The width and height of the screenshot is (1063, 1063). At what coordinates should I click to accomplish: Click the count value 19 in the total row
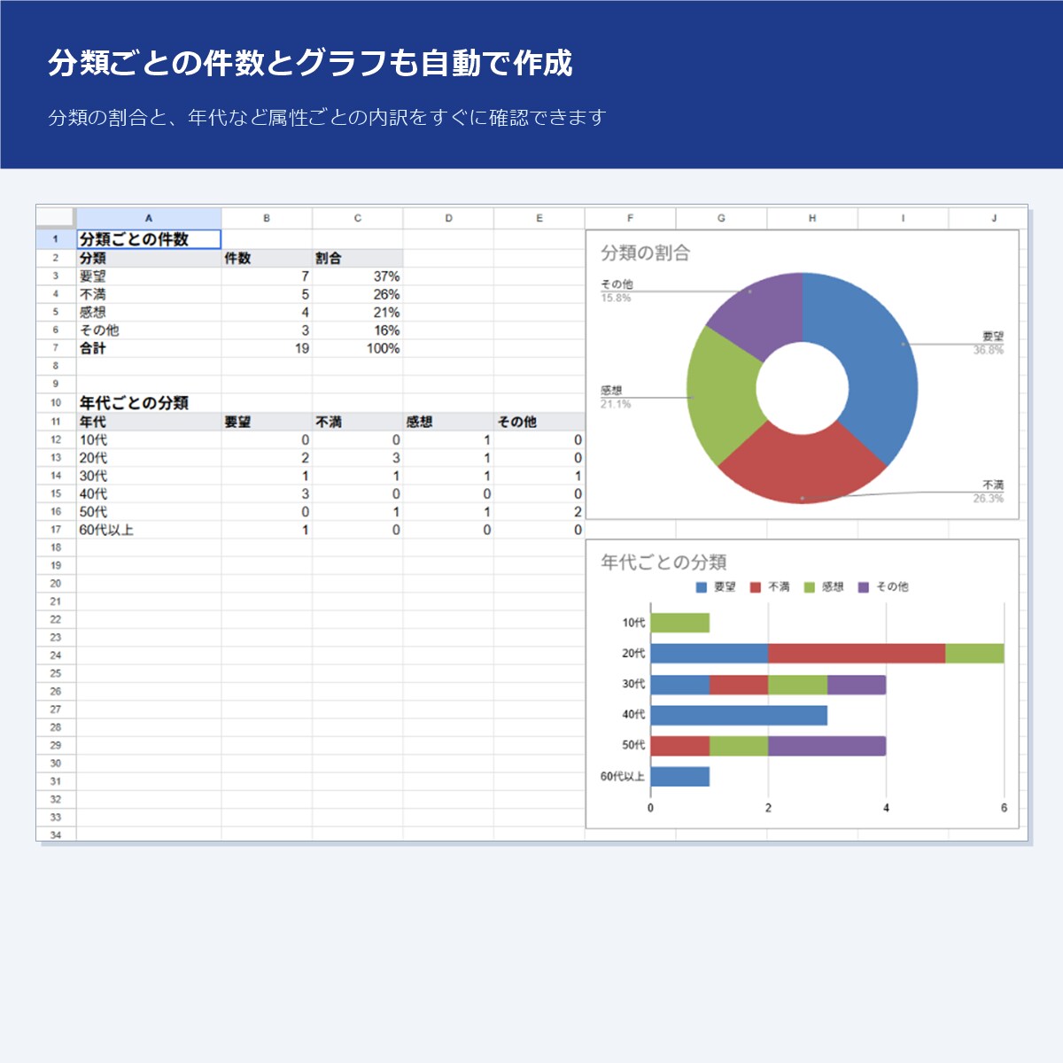[x=267, y=348]
